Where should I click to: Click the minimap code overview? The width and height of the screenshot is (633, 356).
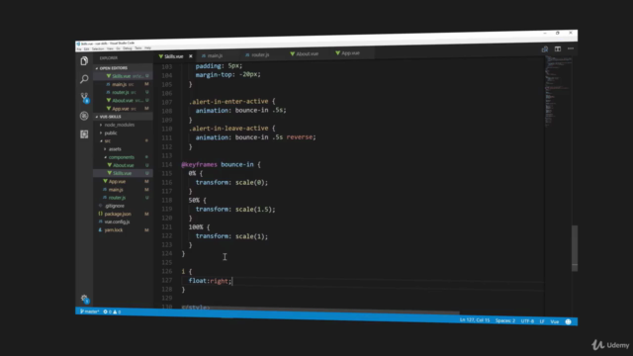point(558,92)
